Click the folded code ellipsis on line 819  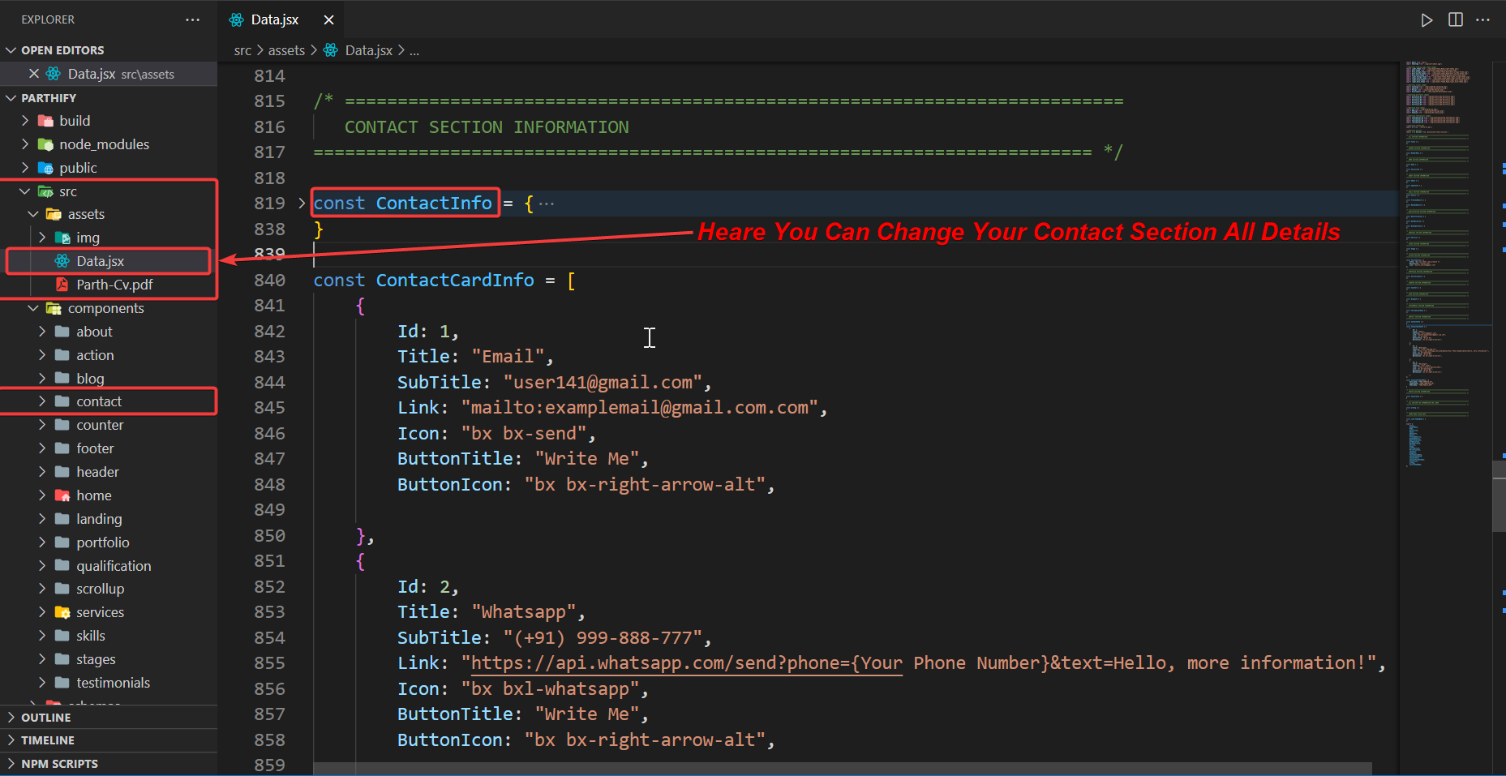pyautogui.click(x=547, y=203)
